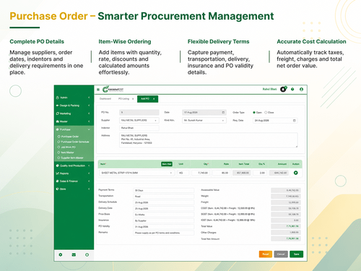Click the Sales & Finance icon
The height and width of the screenshot is (271, 361).
[58, 181]
